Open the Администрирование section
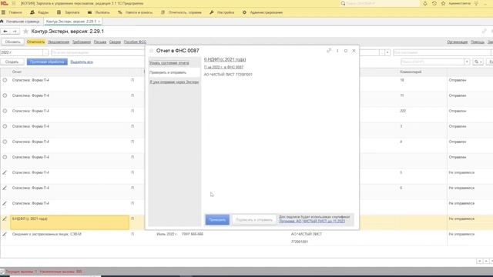This screenshot has width=493, height=277. pos(263,12)
